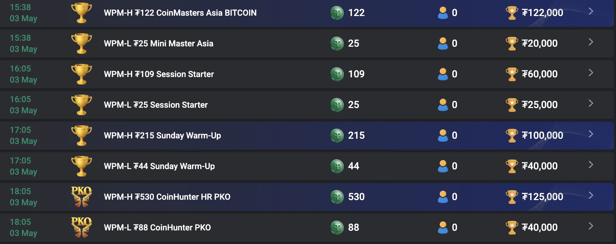This screenshot has height=244, width=616.
Task: Click the trophy icon for Mini Master Asia
Action: [81, 44]
